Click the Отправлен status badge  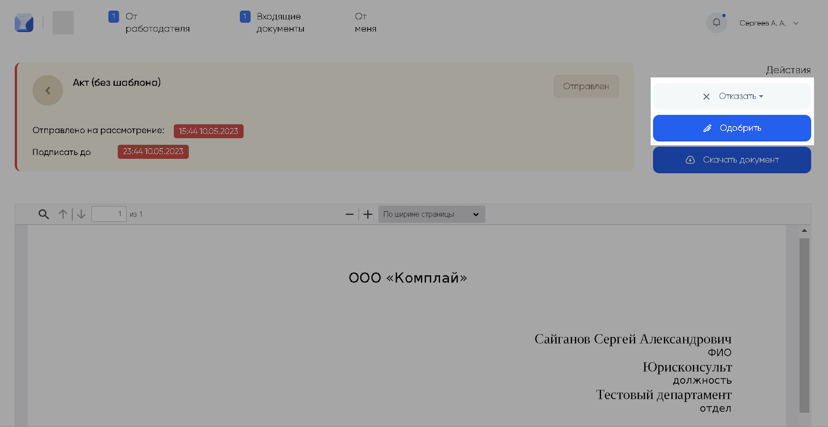pos(586,86)
